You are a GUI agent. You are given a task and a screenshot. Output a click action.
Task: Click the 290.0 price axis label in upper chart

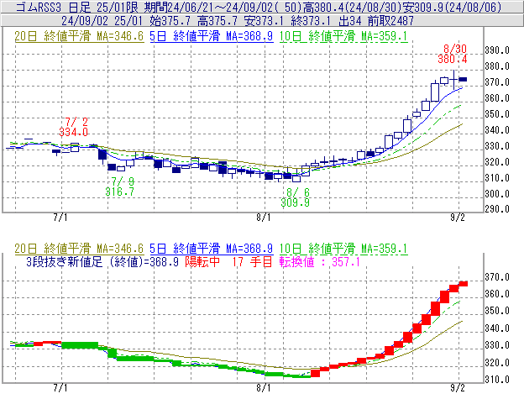497,209
